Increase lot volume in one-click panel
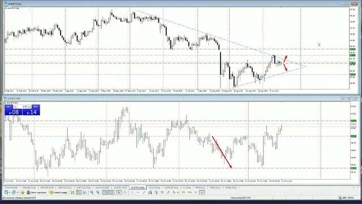The width and height of the screenshot is (362, 204). (x=29, y=107)
